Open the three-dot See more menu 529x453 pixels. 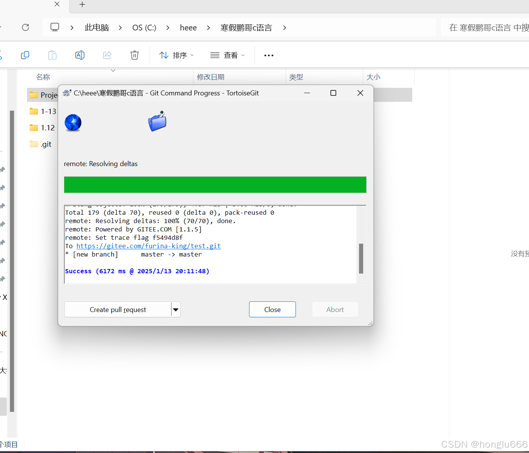pos(269,55)
